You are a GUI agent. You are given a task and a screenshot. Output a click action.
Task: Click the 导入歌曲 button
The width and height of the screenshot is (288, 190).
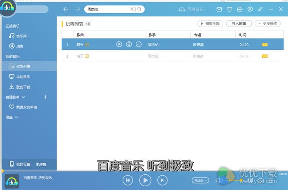click(x=239, y=23)
